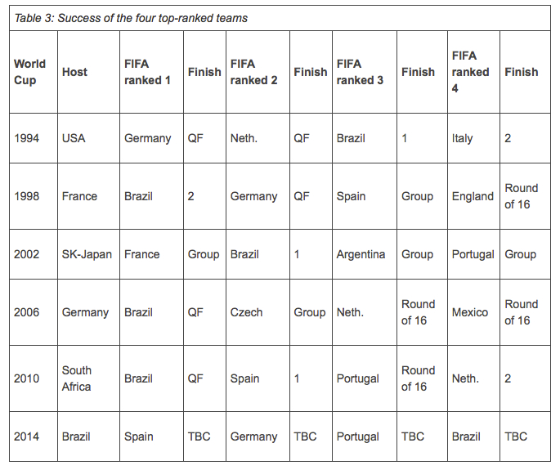Click the 2014 year cell

coord(34,436)
